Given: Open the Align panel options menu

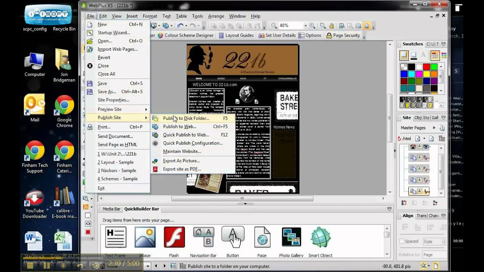Looking at the screenshot, I should tap(444, 216).
